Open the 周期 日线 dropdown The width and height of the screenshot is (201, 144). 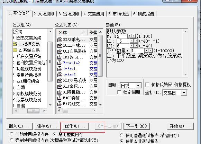[138, 86]
